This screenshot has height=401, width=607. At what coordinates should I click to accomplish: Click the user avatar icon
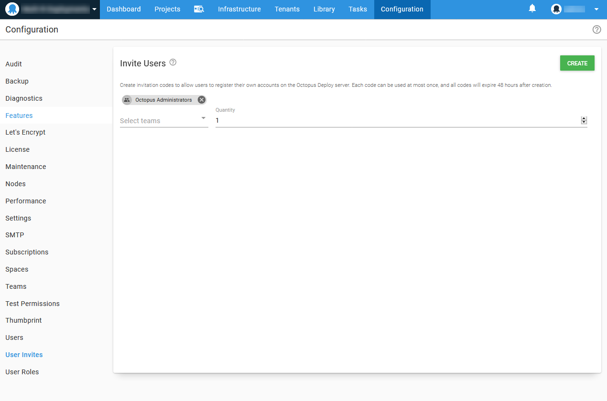coord(556,9)
